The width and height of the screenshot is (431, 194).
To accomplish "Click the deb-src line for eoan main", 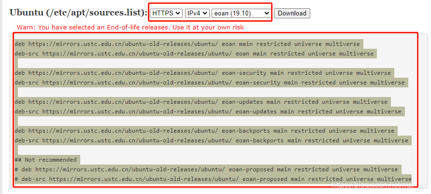I will click(194, 54).
